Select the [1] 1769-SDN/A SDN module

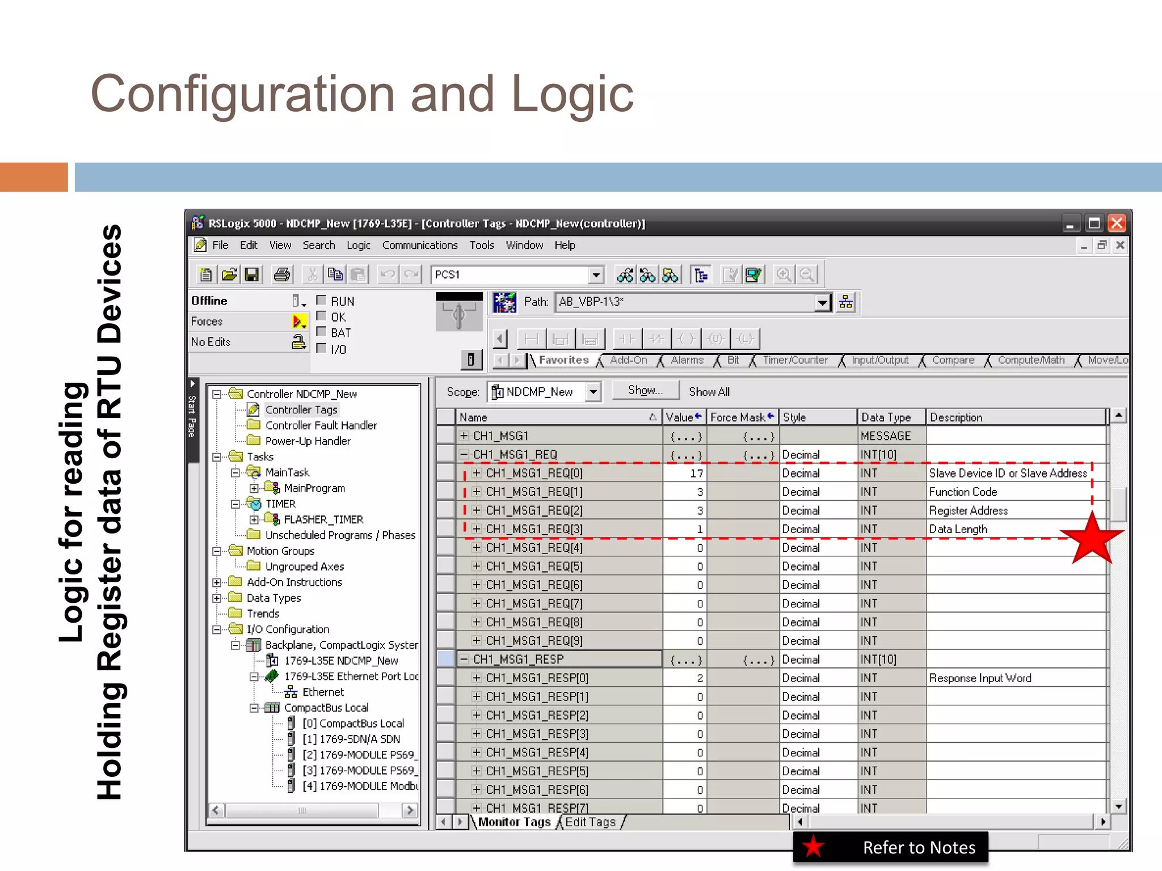(351, 739)
